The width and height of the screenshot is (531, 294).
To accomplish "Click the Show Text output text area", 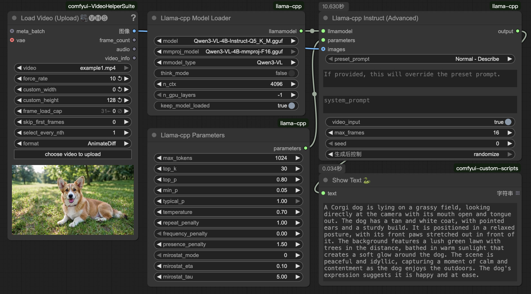I will 420,242.
